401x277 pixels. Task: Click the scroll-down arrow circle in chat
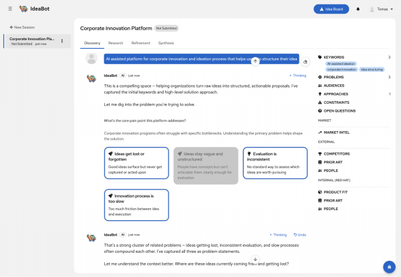coord(255,259)
